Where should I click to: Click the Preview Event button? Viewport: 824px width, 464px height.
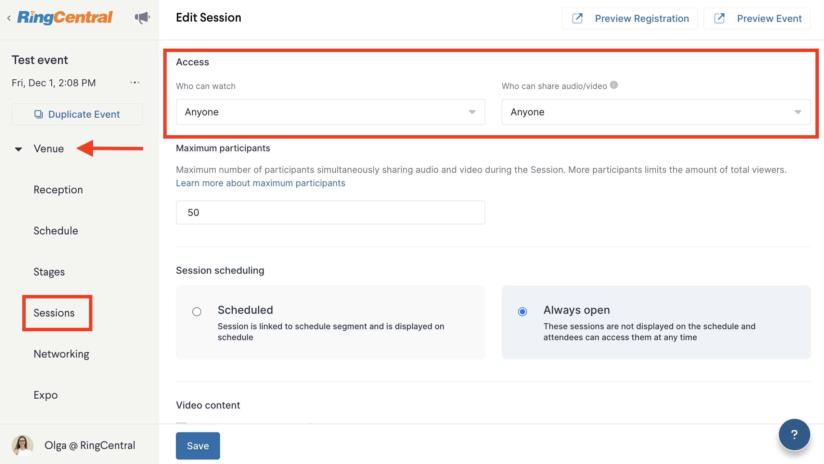[x=757, y=18]
